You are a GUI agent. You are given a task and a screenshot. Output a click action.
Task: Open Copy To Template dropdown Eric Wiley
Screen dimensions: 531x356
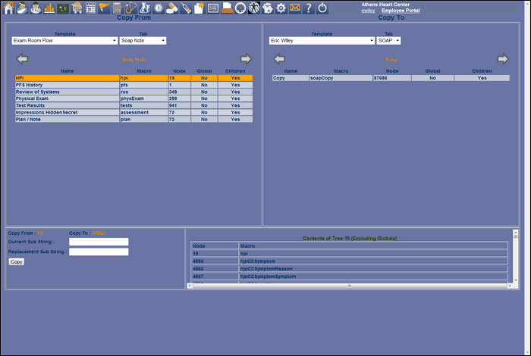322,41
